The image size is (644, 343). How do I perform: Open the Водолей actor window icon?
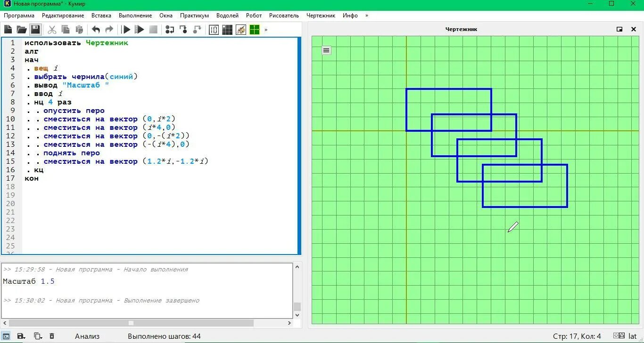pos(214,30)
